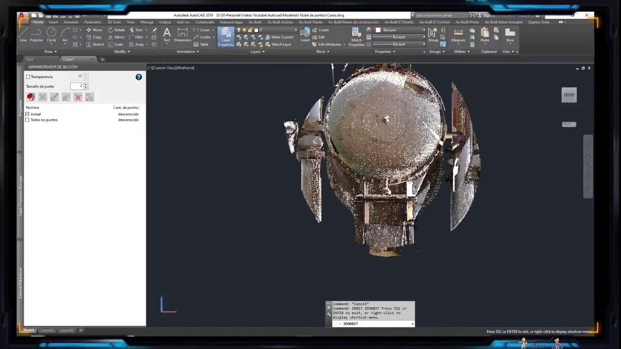Screen dimensions: 621x349
Task: Expand the Modify panel dropdown
Action: pos(122,51)
